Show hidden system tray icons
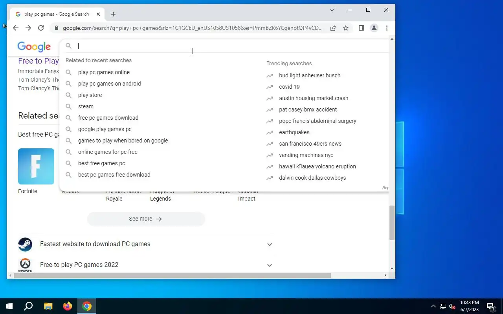The height and width of the screenshot is (314, 503). click(433, 306)
